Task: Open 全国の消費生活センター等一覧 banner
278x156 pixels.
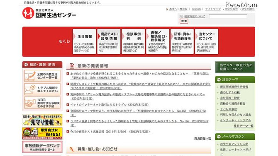Action: [x=42, y=76]
